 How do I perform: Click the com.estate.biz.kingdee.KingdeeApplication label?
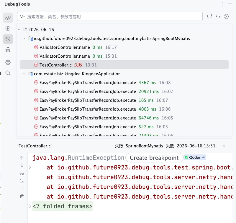[77, 74]
